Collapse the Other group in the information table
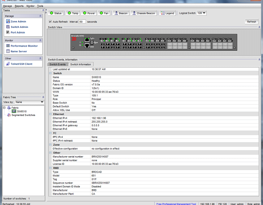 pos(50,152)
